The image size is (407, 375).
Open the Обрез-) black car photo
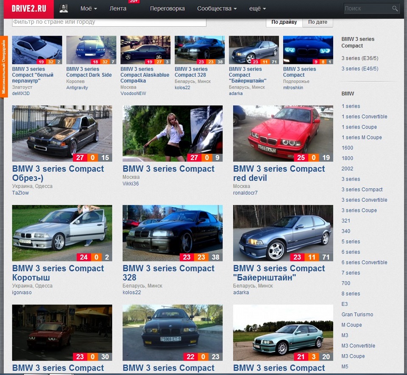click(62, 133)
